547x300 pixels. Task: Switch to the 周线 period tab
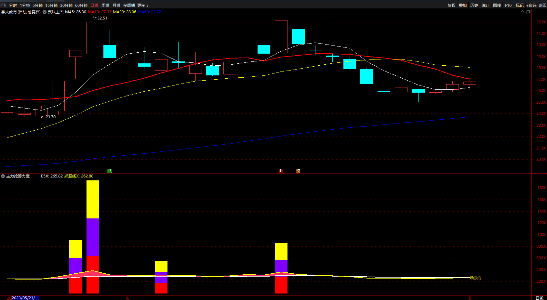pyautogui.click(x=105, y=6)
